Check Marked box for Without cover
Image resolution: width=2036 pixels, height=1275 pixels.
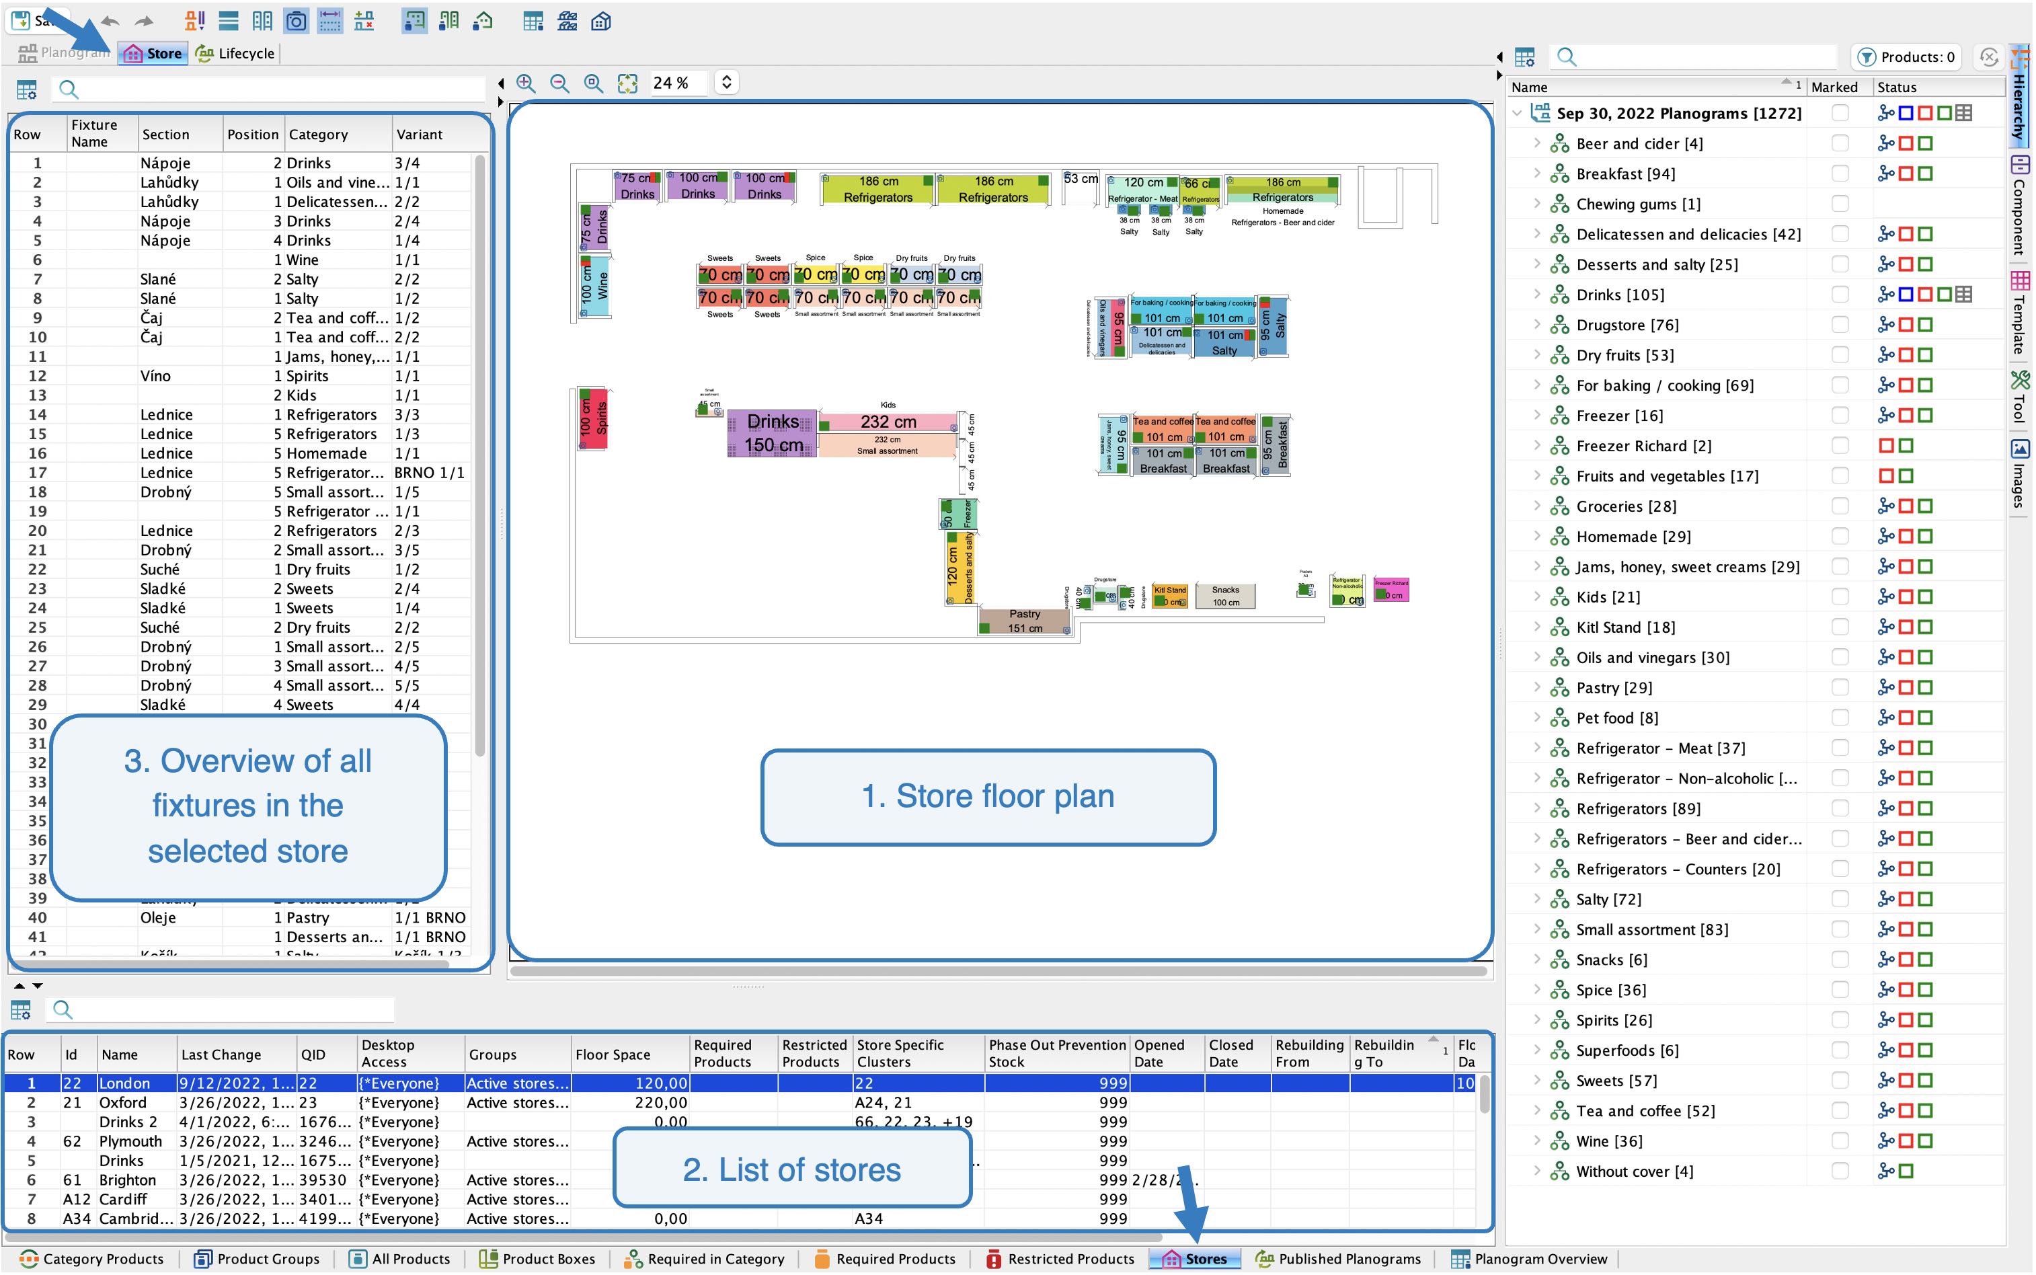(x=1840, y=1171)
